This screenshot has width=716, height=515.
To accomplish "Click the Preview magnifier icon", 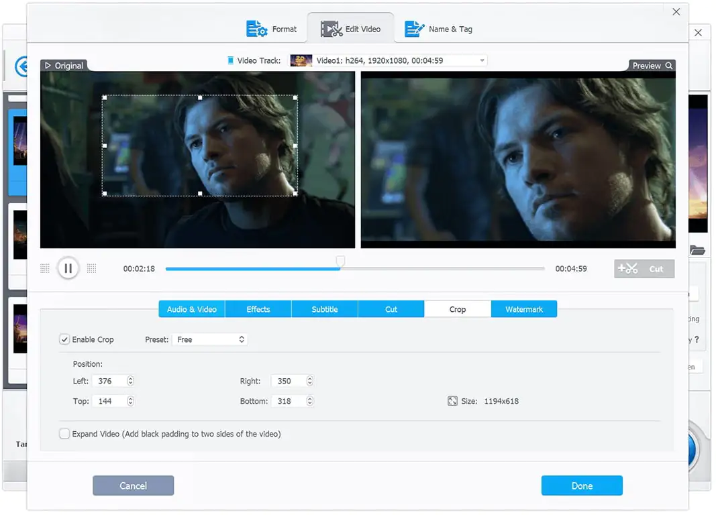I will (x=668, y=66).
